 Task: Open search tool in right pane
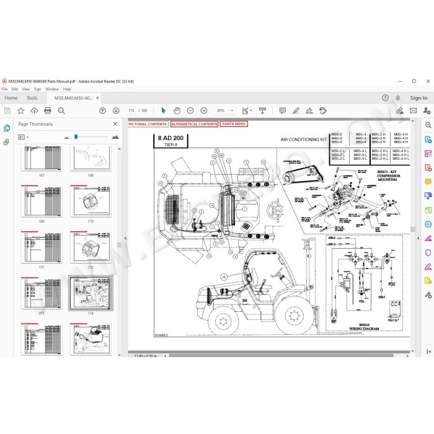[x=428, y=125]
